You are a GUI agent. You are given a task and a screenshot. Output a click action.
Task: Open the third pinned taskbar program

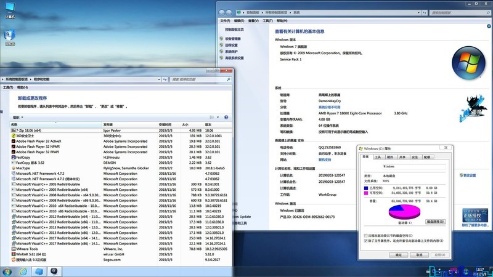[x=54, y=271]
